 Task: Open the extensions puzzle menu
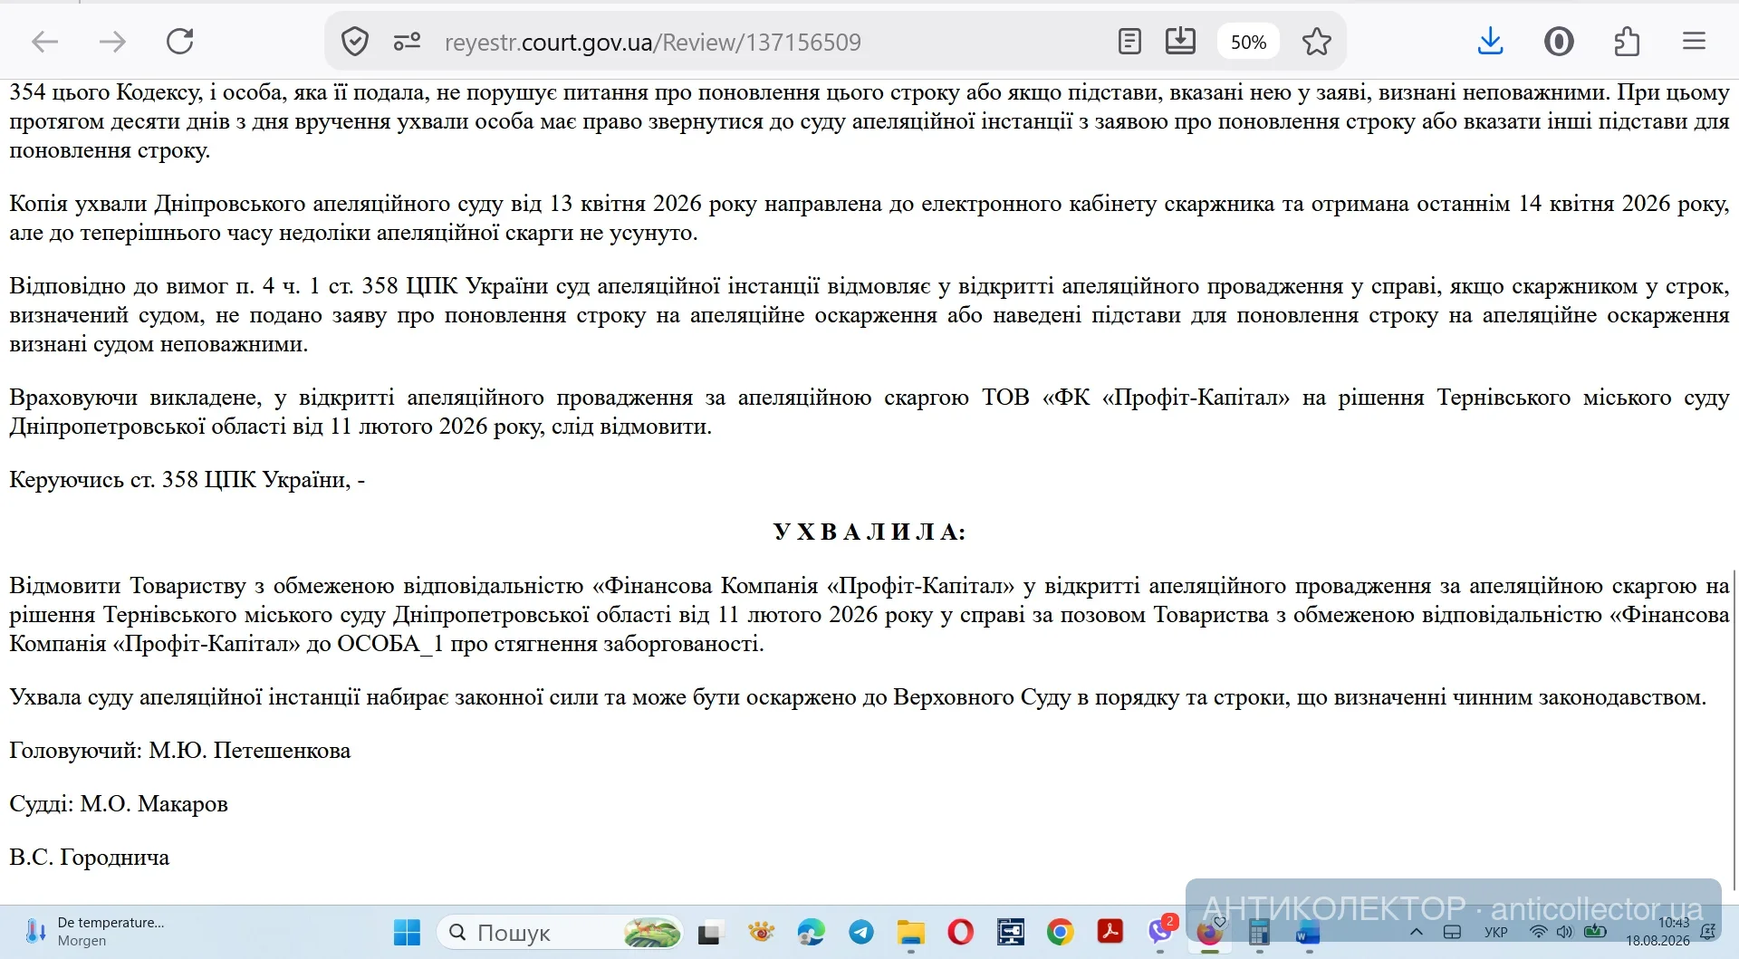(1627, 42)
